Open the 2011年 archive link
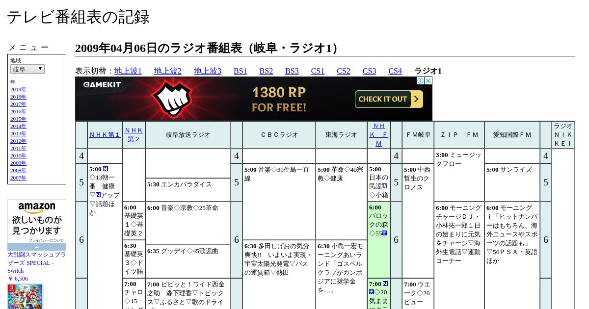 pyautogui.click(x=18, y=148)
